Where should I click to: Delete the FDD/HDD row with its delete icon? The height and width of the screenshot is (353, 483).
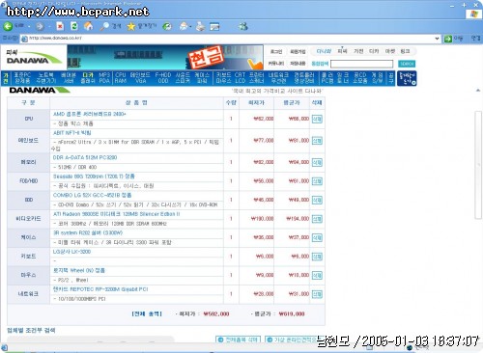tap(317, 181)
